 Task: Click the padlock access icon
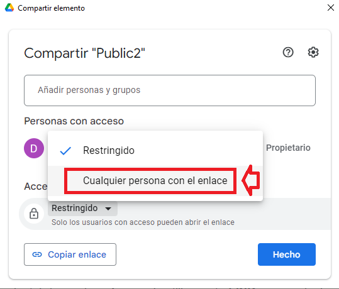point(34,214)
